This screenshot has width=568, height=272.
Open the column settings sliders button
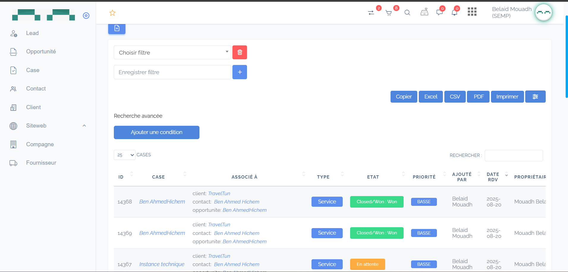(x=535, y=97)
